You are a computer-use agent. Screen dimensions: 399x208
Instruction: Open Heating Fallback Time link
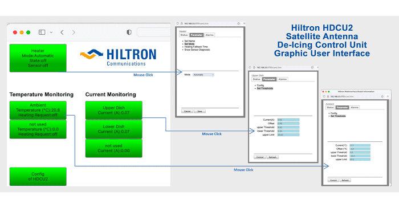196,47
